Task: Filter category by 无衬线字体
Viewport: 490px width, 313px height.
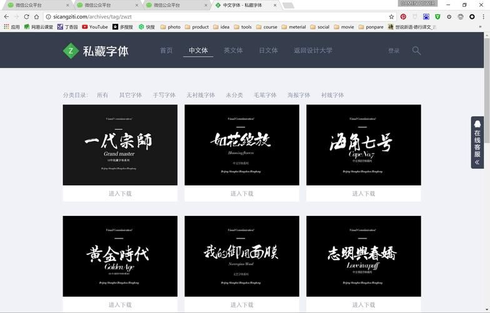Action: point(201,95)
